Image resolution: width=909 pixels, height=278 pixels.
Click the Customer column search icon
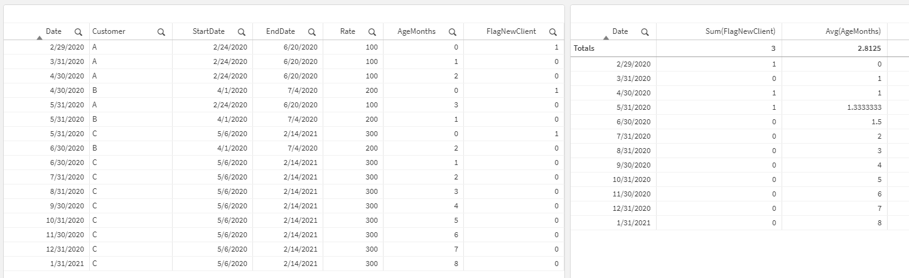[161, 31]
